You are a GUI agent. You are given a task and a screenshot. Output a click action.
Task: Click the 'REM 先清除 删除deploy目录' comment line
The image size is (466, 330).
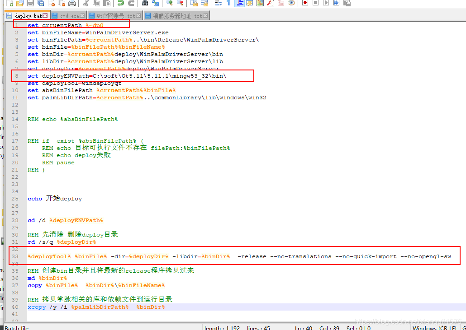tap(73, 235)
